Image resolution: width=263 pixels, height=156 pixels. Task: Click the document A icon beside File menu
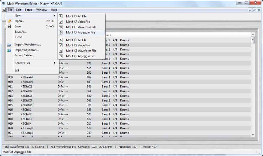(x=4, y=10)
